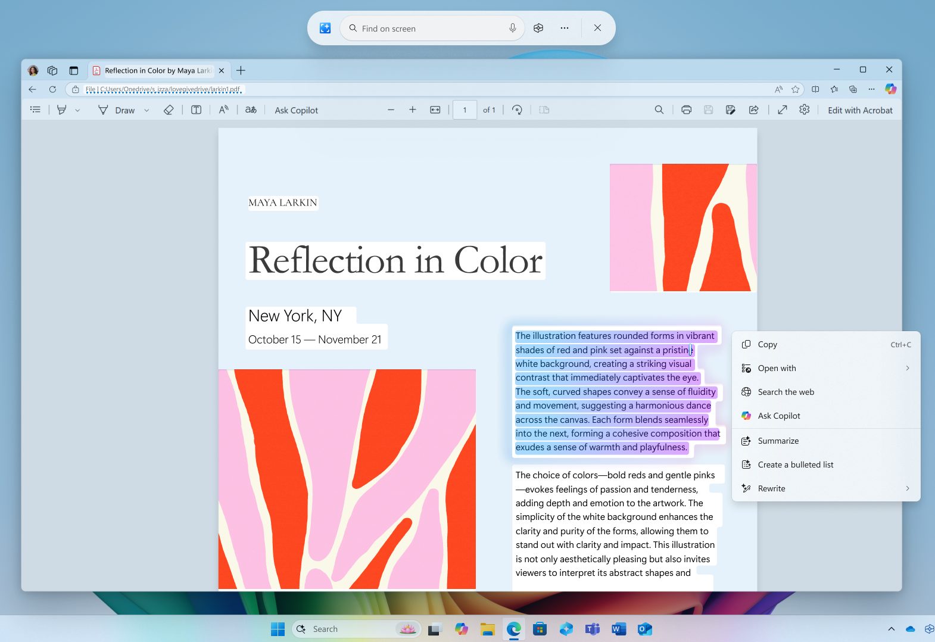Print the PDF document
935x642 pixels.
pos(686,110)
